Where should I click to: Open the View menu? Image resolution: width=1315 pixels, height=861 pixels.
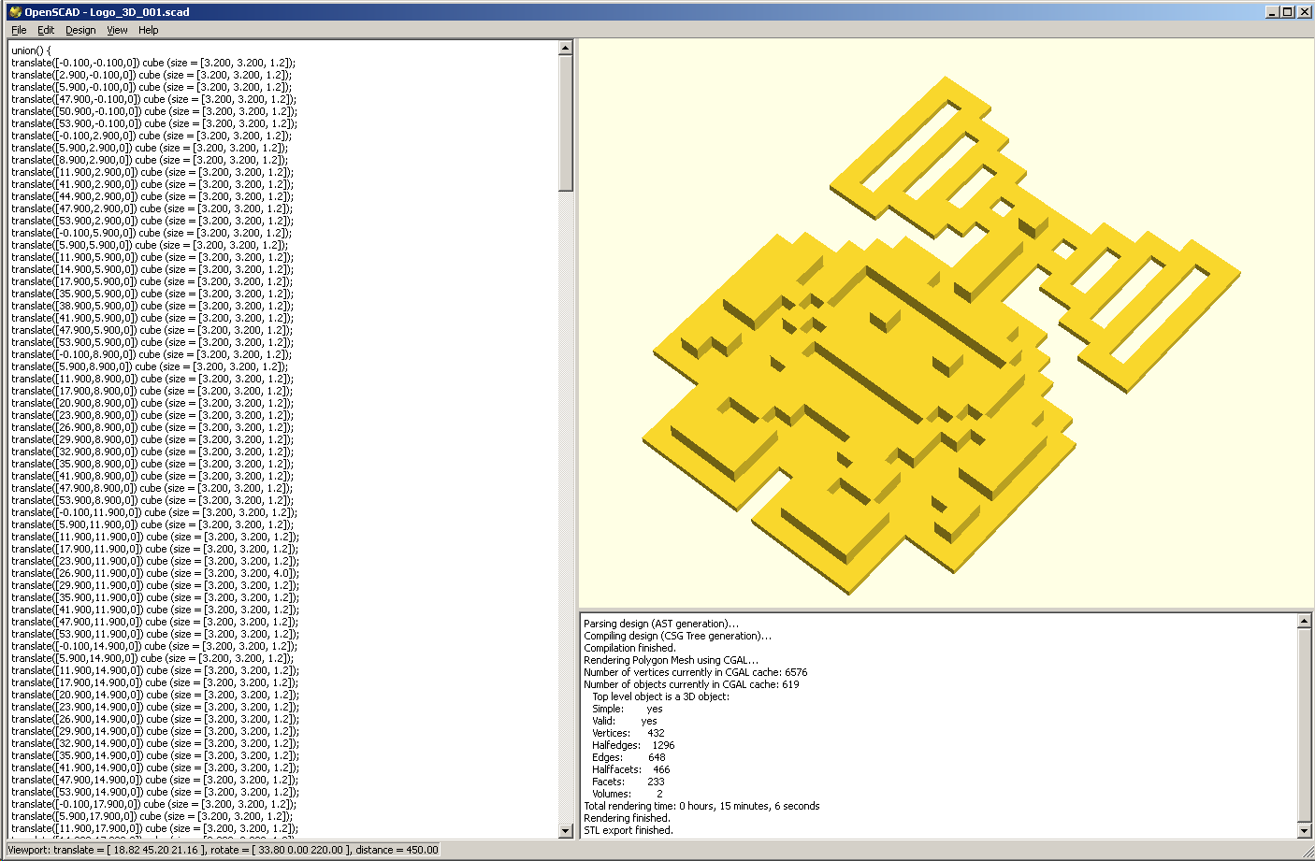click(x=117, y=30)
